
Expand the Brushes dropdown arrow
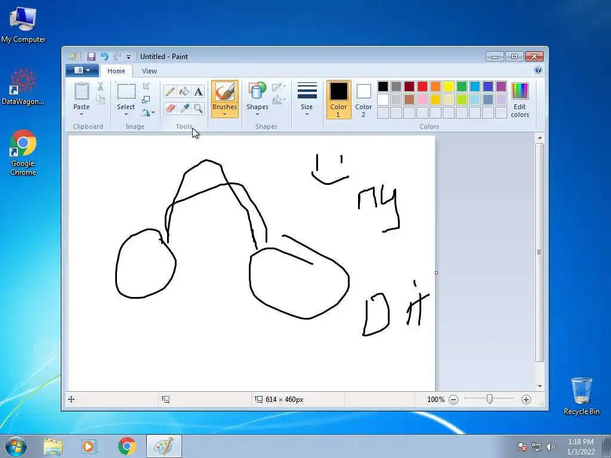(x=225, y=114)
